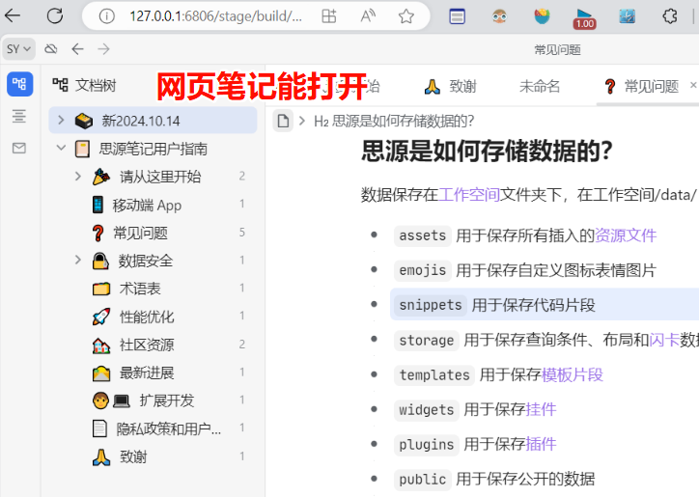Screen dimensions: 699x497
Task: Expand the 数据安全 document
Action: [78, 260]
